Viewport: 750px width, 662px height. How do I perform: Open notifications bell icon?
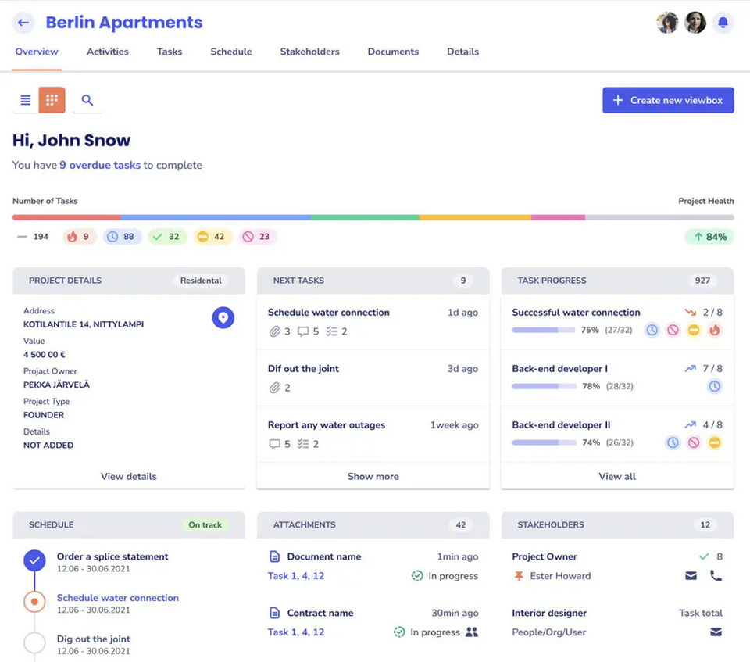tap(723, 23)
